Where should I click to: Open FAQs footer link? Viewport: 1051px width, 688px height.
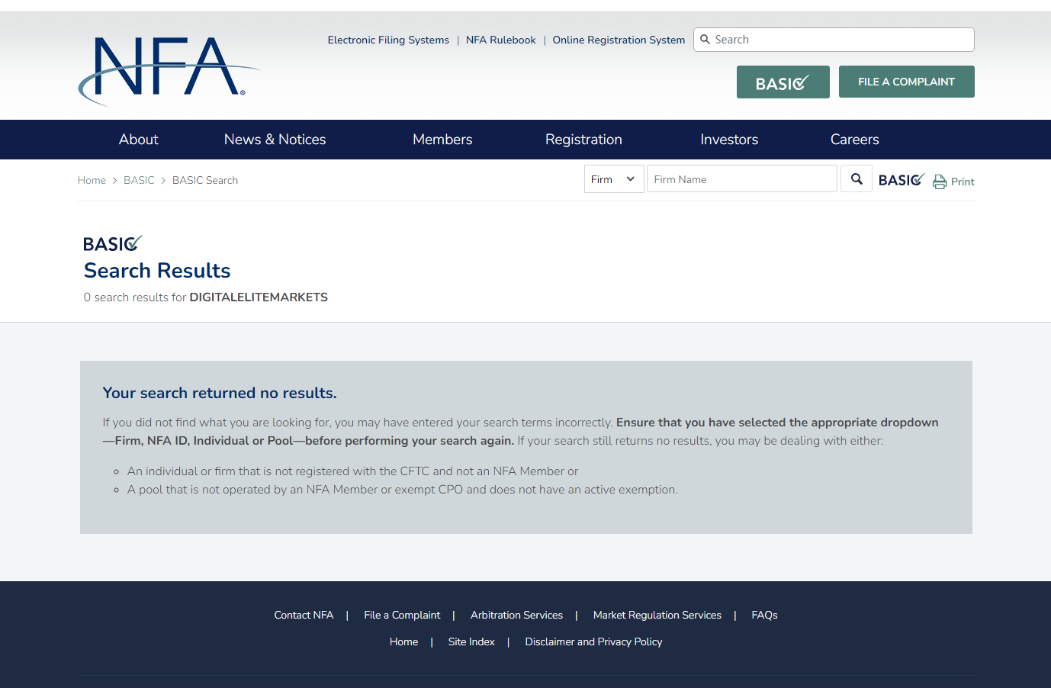coord(764,615)
